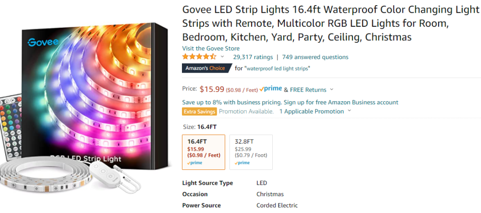Visit the Govee Store link
Image resolution: width=481 pixels, height=213 pixels.
coord(211,48)
